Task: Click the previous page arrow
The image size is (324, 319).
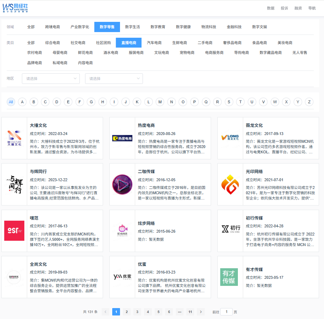Action: (x=106, y=312)
